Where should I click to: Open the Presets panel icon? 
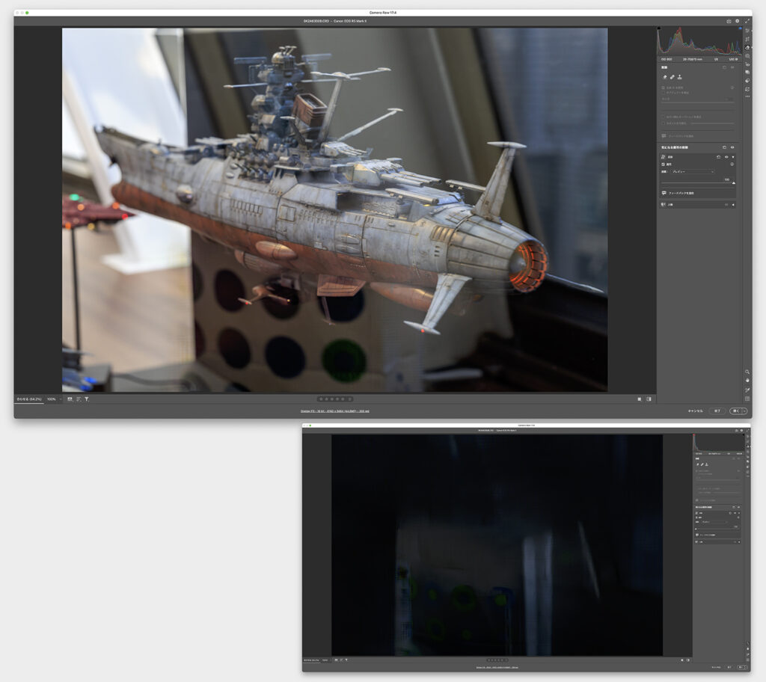(x=747, y=81)
